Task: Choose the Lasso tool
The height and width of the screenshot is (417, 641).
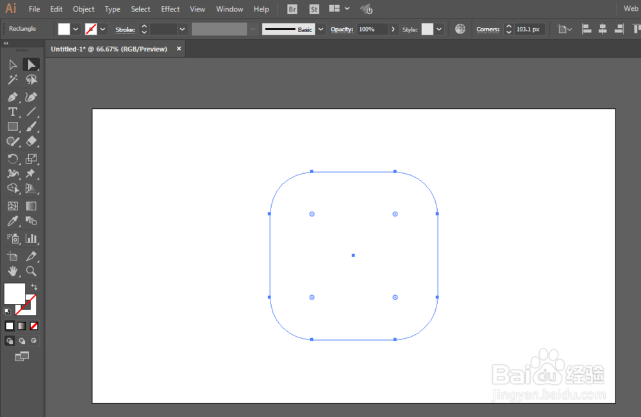Action: 31,80
